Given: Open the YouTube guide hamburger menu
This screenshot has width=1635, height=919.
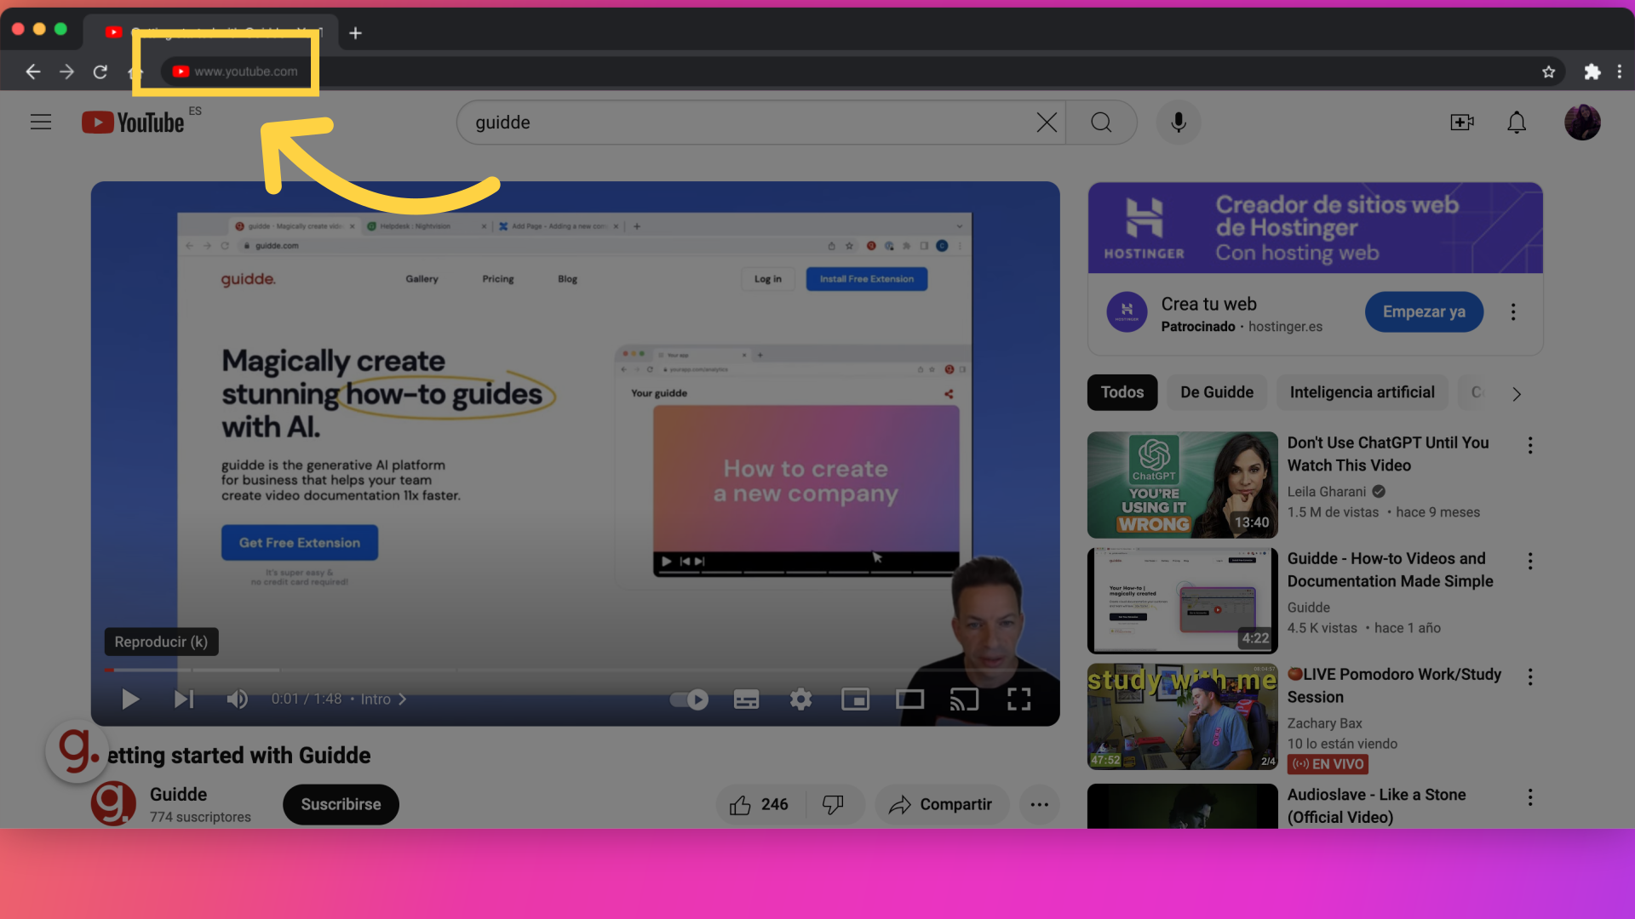Looking at the screenshot, I should point(41,123).
